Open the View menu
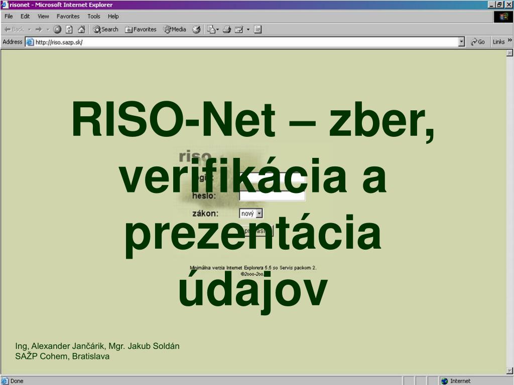 click(43, 16)
